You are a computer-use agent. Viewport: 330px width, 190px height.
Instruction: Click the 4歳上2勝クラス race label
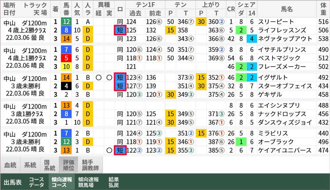pyautogui.click(x=27, y=30)
